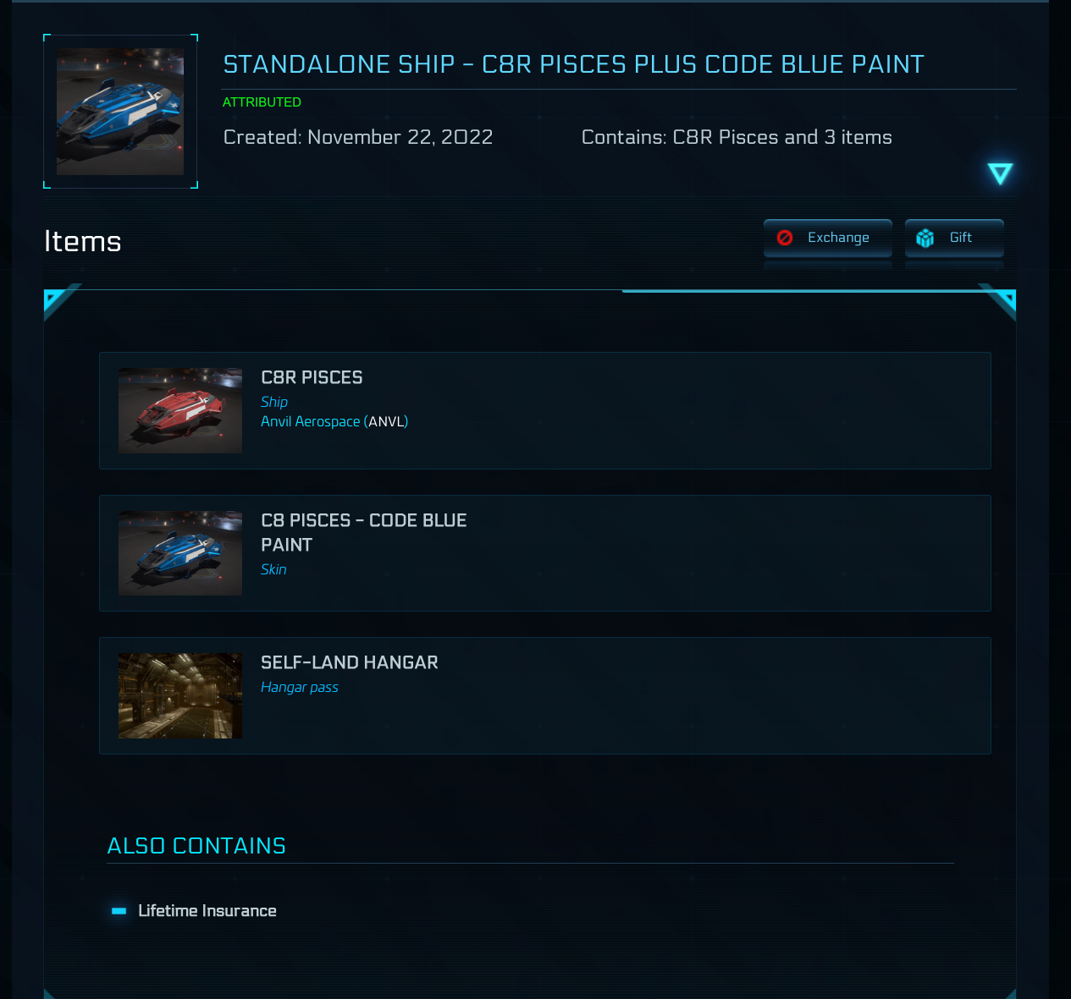Open the blue ship pledge thumbnail
1071x999 pixels.
point(120,112)
